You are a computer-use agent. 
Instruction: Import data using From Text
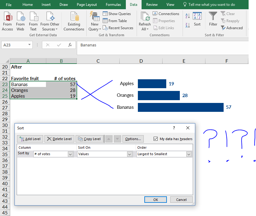[x=33, y=21]
